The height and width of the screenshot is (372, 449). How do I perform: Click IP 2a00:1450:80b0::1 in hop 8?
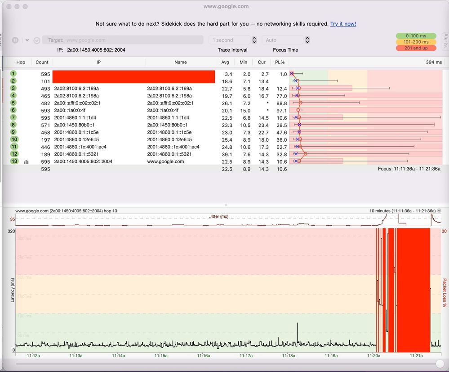pyautogui.click(x=74, y=125)
